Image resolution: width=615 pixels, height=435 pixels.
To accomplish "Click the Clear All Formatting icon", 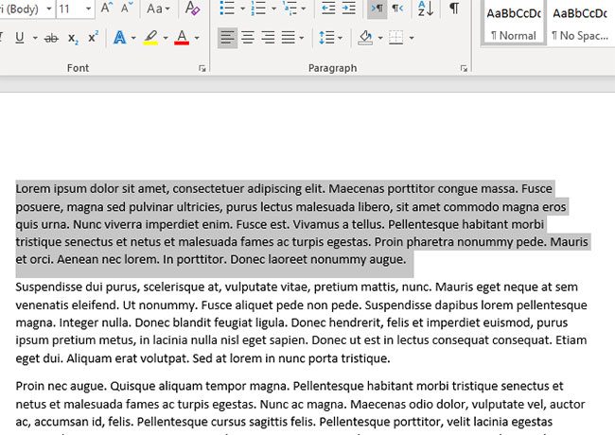I will [x=193, y=9].
